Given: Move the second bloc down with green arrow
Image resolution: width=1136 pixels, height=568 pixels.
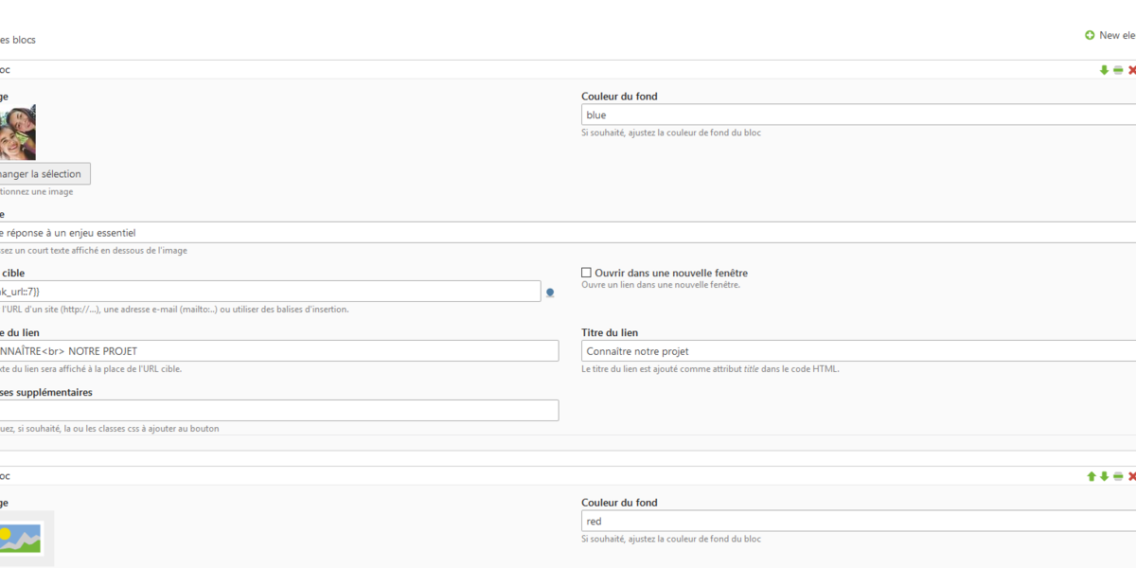Looking at the screenshot, I should tap(1104, 476).
